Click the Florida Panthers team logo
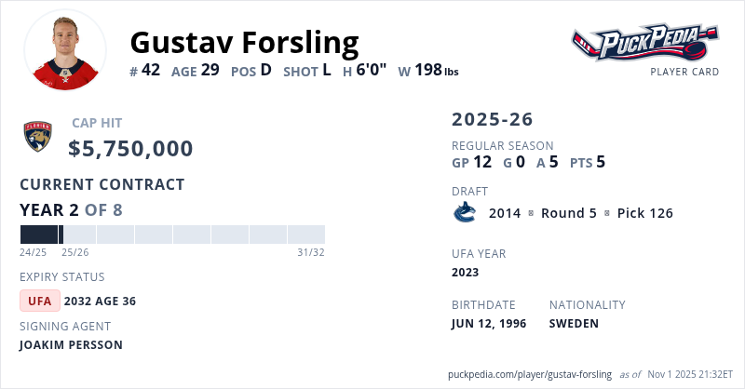This screenshot has width=745, height=389. click(x=38, y=138)
